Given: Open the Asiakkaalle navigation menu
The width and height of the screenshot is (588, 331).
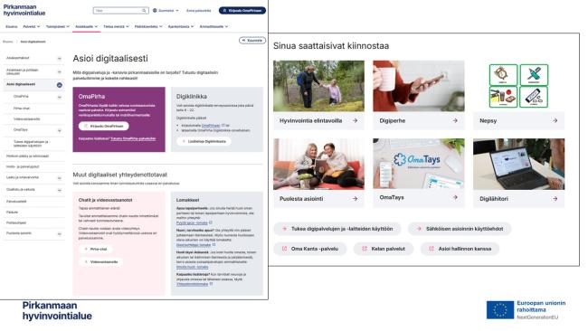Looking at the screenshot, I should click(86, 26).
